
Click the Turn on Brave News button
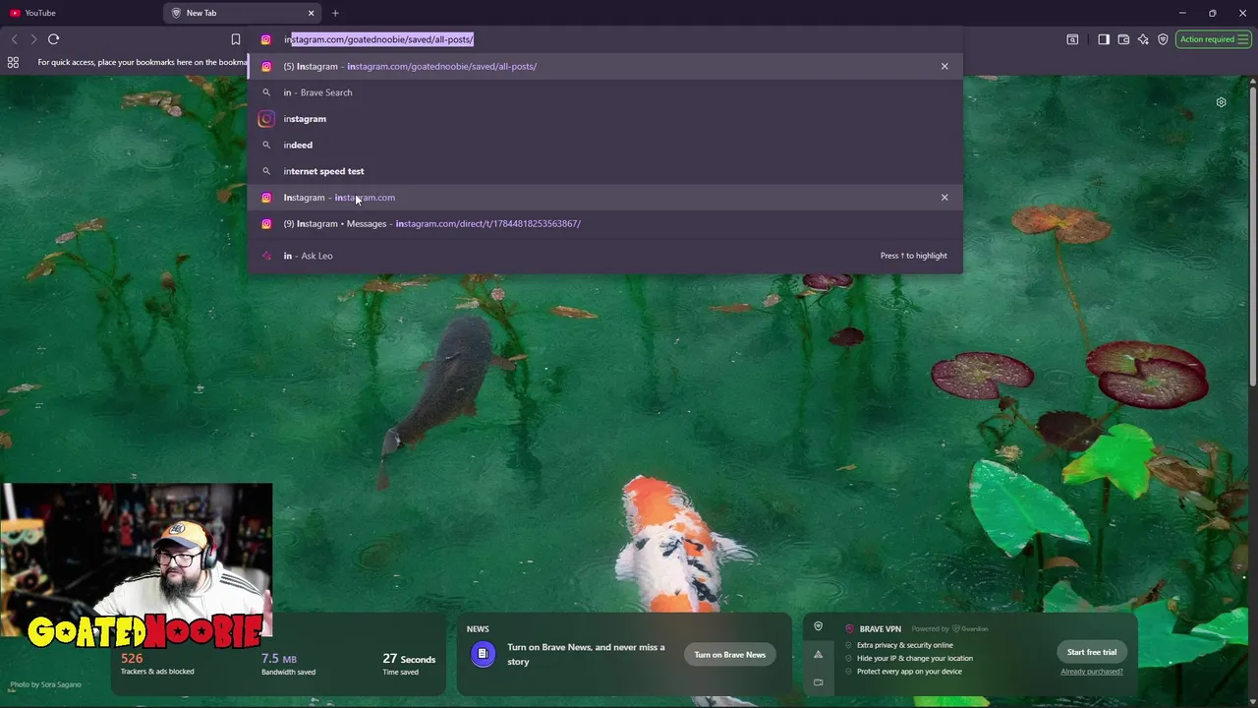pyautogui.click(x=729, y=655)
